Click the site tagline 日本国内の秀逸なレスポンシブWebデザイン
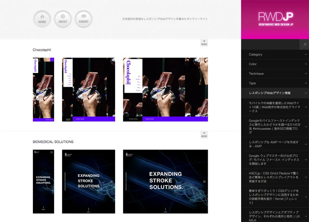The width and height of the screenshot is (309, 222). click(x=165, y=19)
